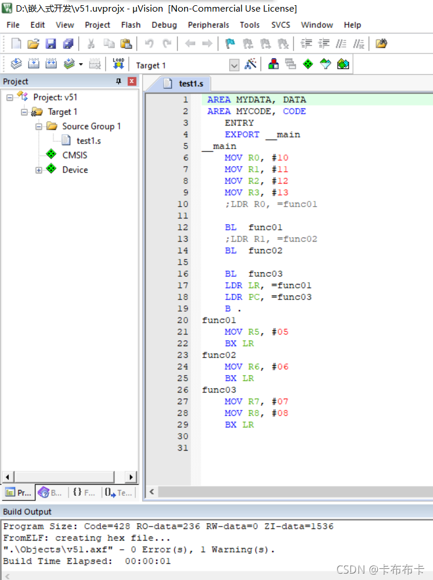
Task: Select the test1.s editor tab
Action: [x=184, y=84]
